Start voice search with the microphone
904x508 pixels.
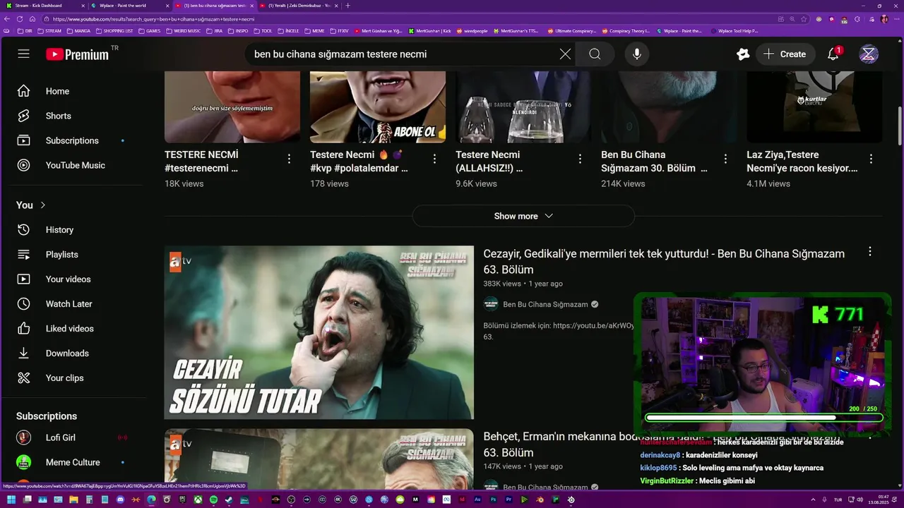pyautogui.click(x=637, y=54)
